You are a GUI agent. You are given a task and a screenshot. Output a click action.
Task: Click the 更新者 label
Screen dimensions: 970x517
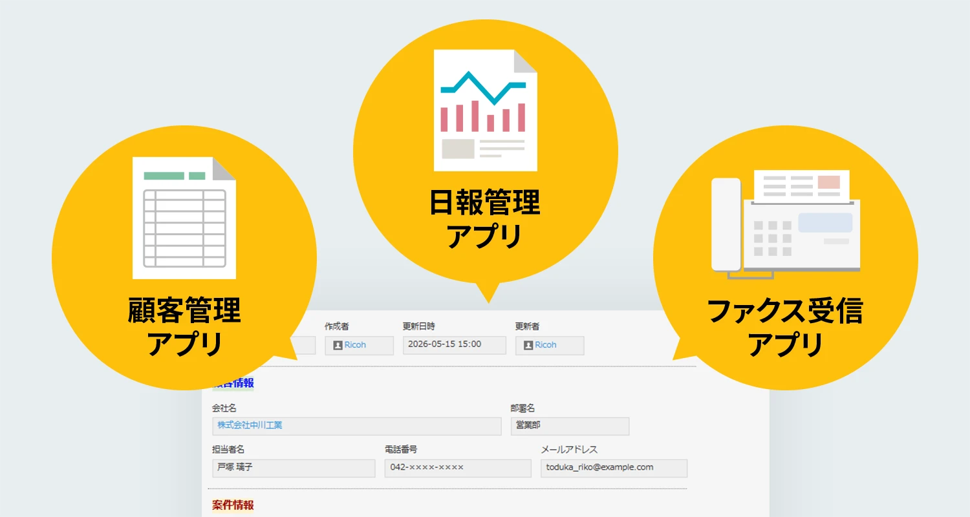(528, 326)
